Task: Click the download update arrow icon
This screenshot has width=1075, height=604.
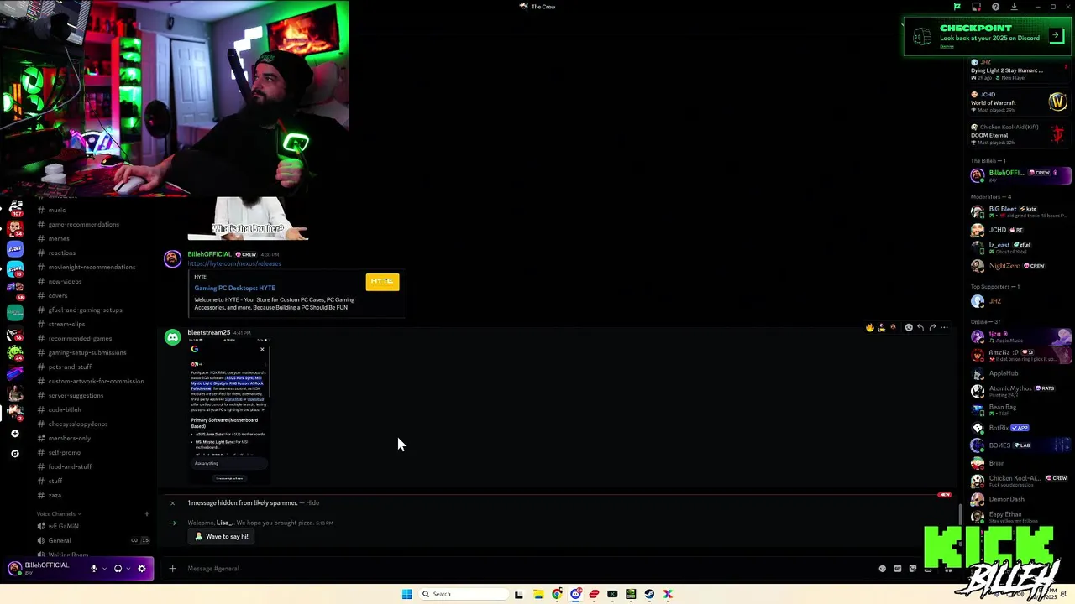Action: [x=1014, y=7]
